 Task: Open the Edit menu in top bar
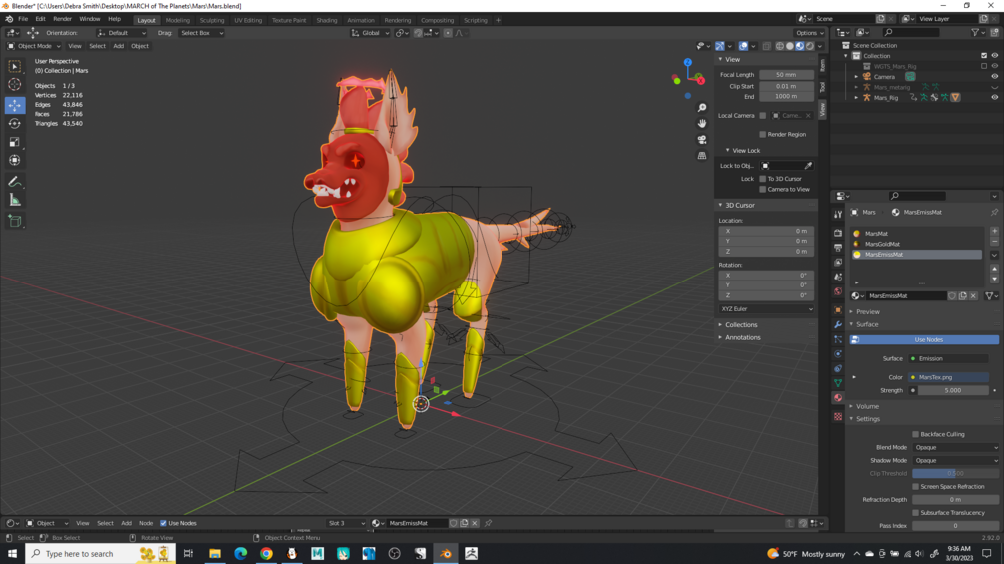point(40,19)
